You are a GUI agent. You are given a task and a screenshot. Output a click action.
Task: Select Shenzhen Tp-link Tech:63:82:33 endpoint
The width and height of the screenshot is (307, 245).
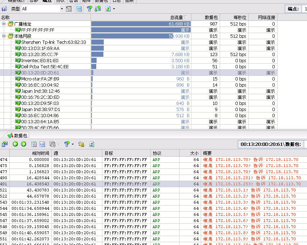tap(54, 42)
